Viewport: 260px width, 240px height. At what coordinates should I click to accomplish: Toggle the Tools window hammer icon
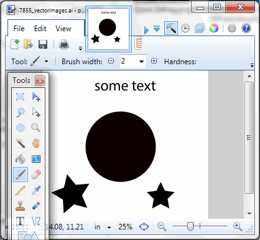click(x=171, y=28)
